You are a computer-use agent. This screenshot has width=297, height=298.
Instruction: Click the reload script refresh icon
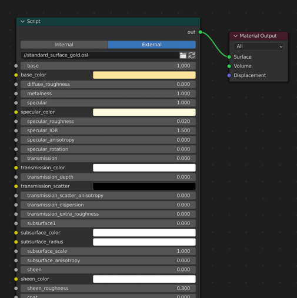click(192, 55)
